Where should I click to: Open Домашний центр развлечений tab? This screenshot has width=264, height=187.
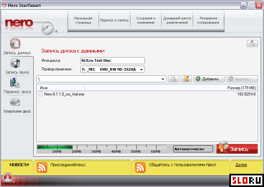(x=177, y=20)
